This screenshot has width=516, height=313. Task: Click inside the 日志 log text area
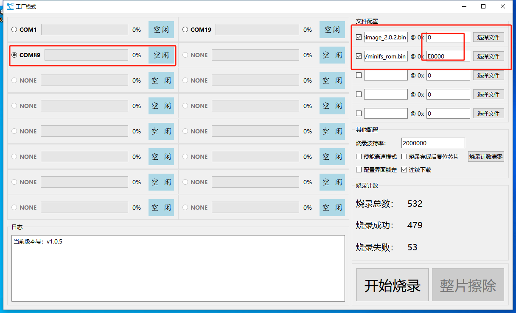click(178, 268)
